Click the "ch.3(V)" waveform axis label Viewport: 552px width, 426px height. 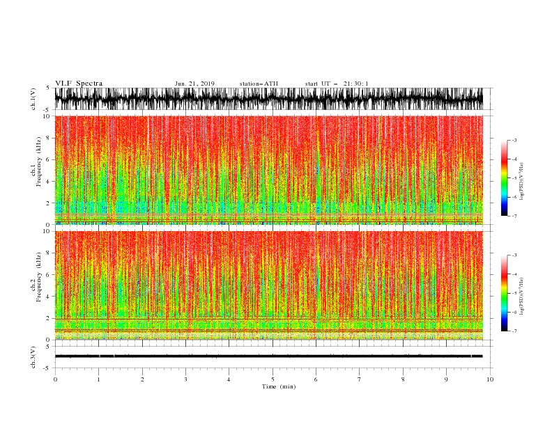[33, 357]
